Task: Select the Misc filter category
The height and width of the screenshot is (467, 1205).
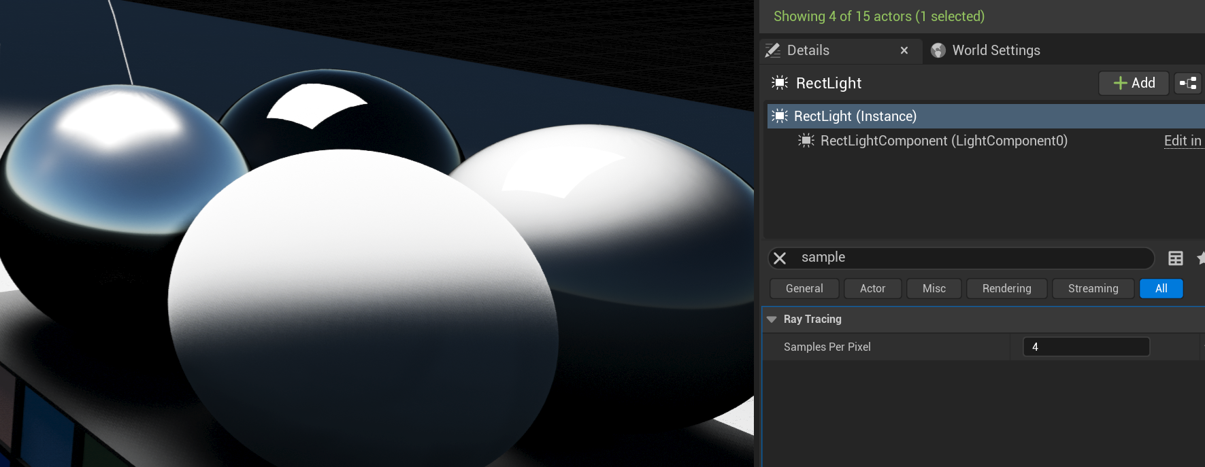Action: 934,288
